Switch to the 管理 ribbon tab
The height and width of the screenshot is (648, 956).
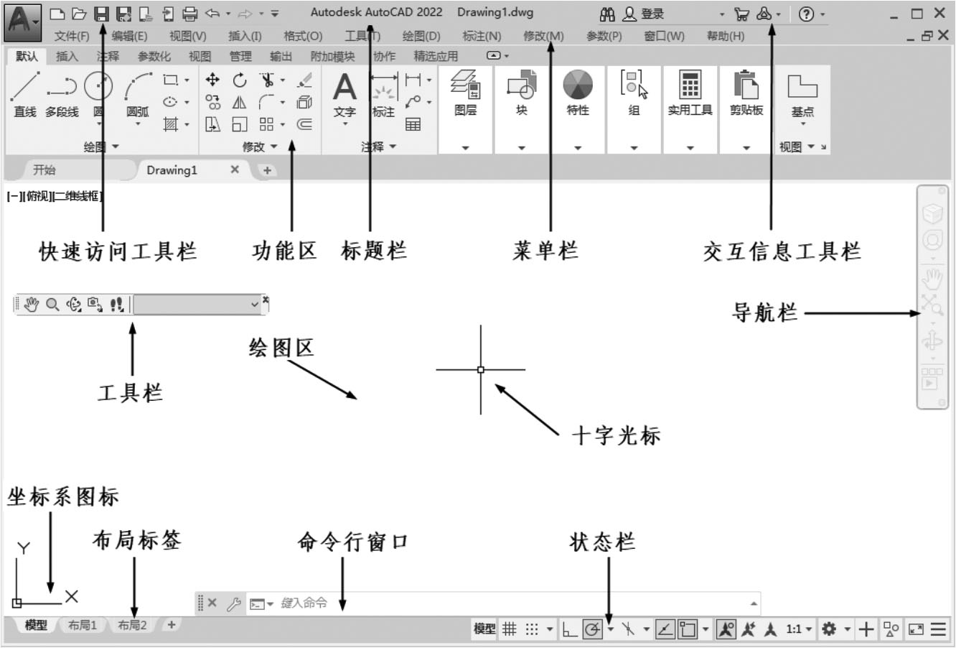pos(240,56)
